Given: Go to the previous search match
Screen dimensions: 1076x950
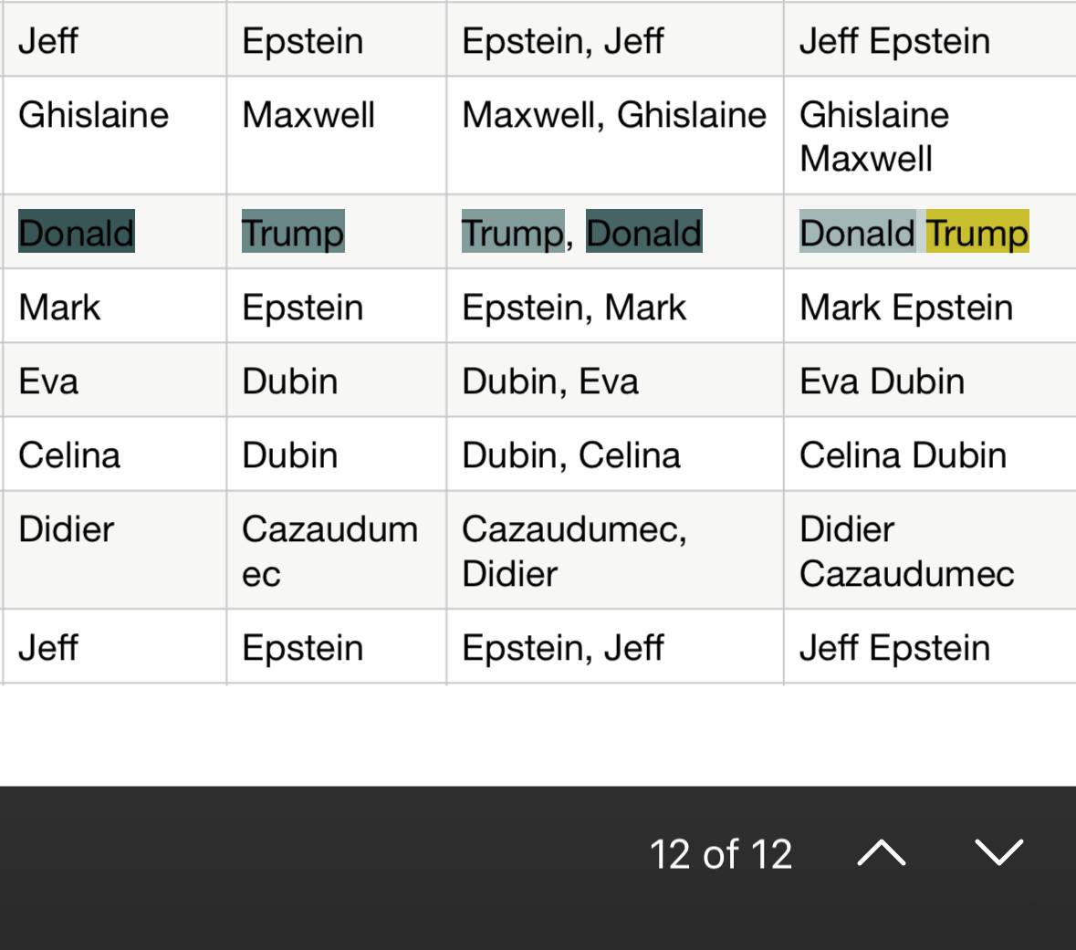Looking at the screenshot, I should pyautogui.click(x=882, y=854).
